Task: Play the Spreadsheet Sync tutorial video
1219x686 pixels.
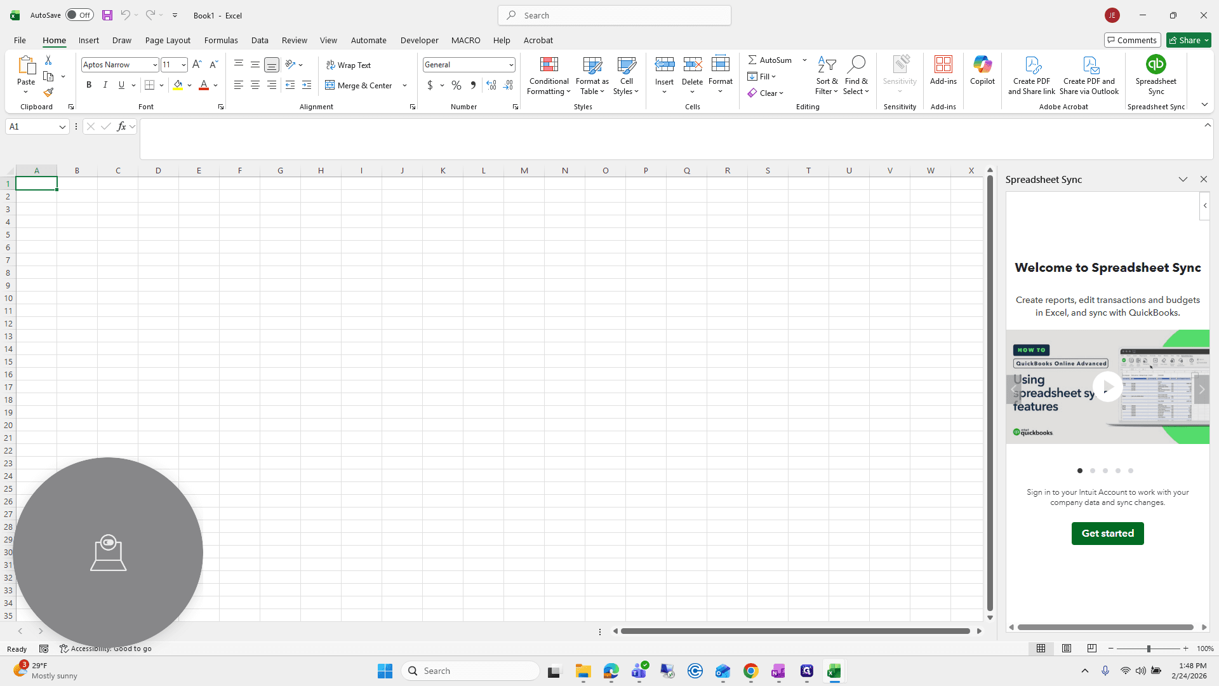Action: (x=1107, y=386)
